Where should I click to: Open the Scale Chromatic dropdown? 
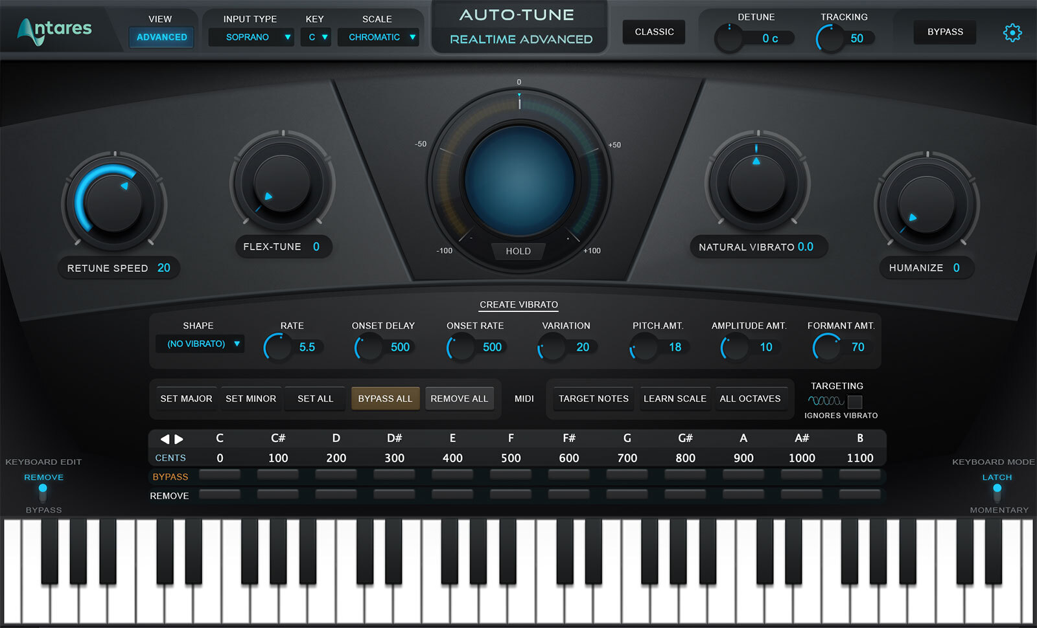pyautogui.click(x=378, y=38)
